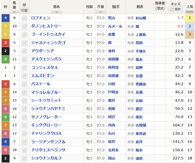195x163 pixels.
Task: Open horse page ラージアンサンブル
Action: pyautogui.click(x=48, y=142)
